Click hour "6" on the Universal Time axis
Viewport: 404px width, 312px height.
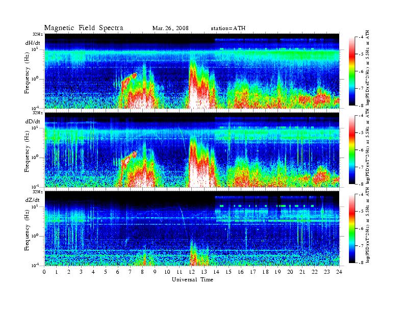(118, 272)
